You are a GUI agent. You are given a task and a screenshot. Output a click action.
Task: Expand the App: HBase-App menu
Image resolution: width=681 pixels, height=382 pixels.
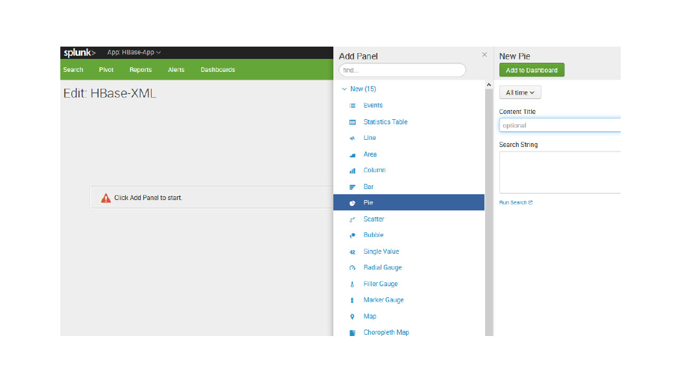134,52
